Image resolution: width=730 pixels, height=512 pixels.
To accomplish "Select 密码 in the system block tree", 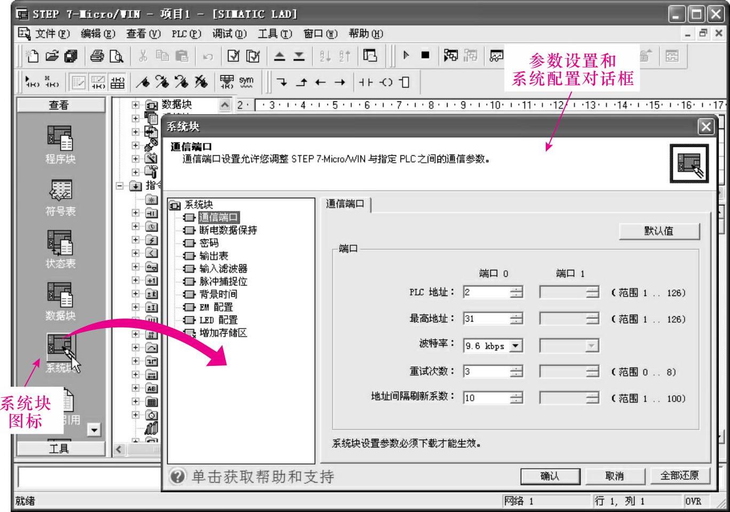I will tap(209, 243).
